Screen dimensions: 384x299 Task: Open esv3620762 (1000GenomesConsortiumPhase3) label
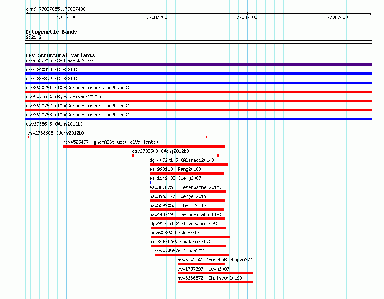tap(78, 106)
